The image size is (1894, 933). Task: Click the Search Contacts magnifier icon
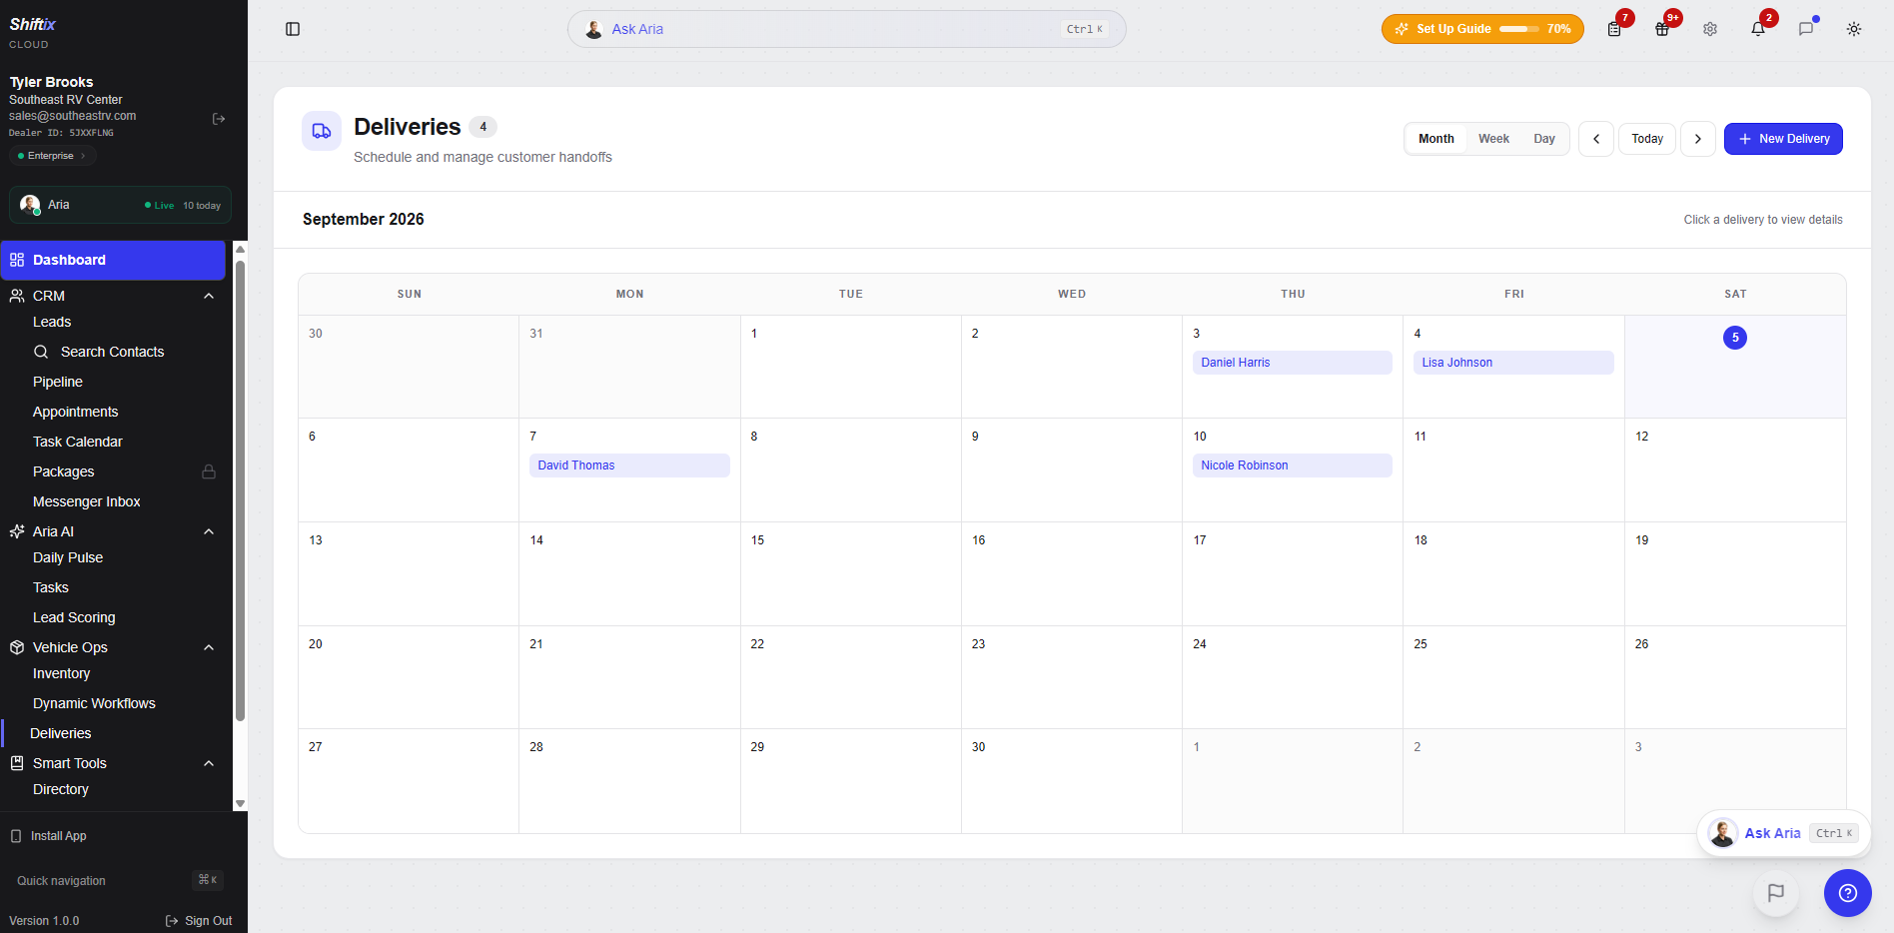coord(41,352)
